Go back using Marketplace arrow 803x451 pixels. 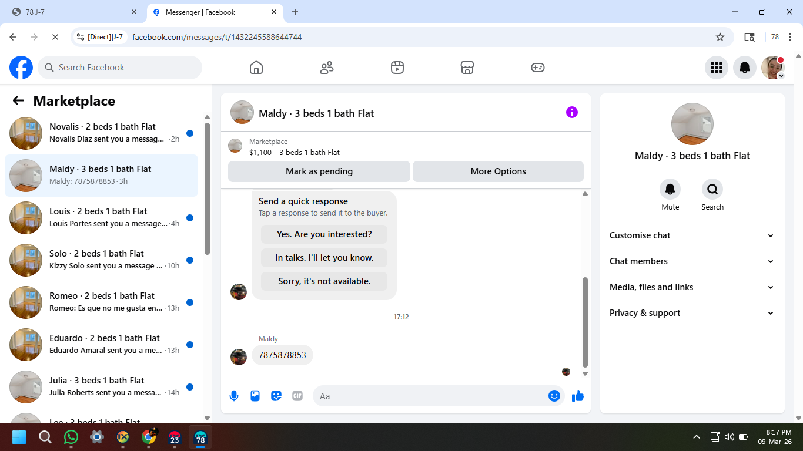tap(18, 100)
